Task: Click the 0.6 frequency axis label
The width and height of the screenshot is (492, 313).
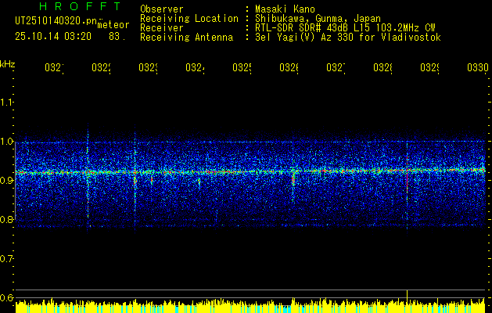Action: tap(6, 297)
